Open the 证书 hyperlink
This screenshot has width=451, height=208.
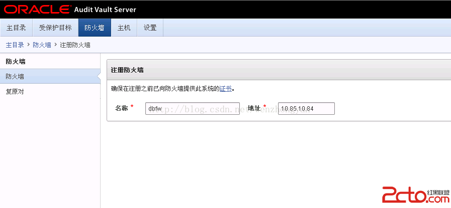click(226, 89)
